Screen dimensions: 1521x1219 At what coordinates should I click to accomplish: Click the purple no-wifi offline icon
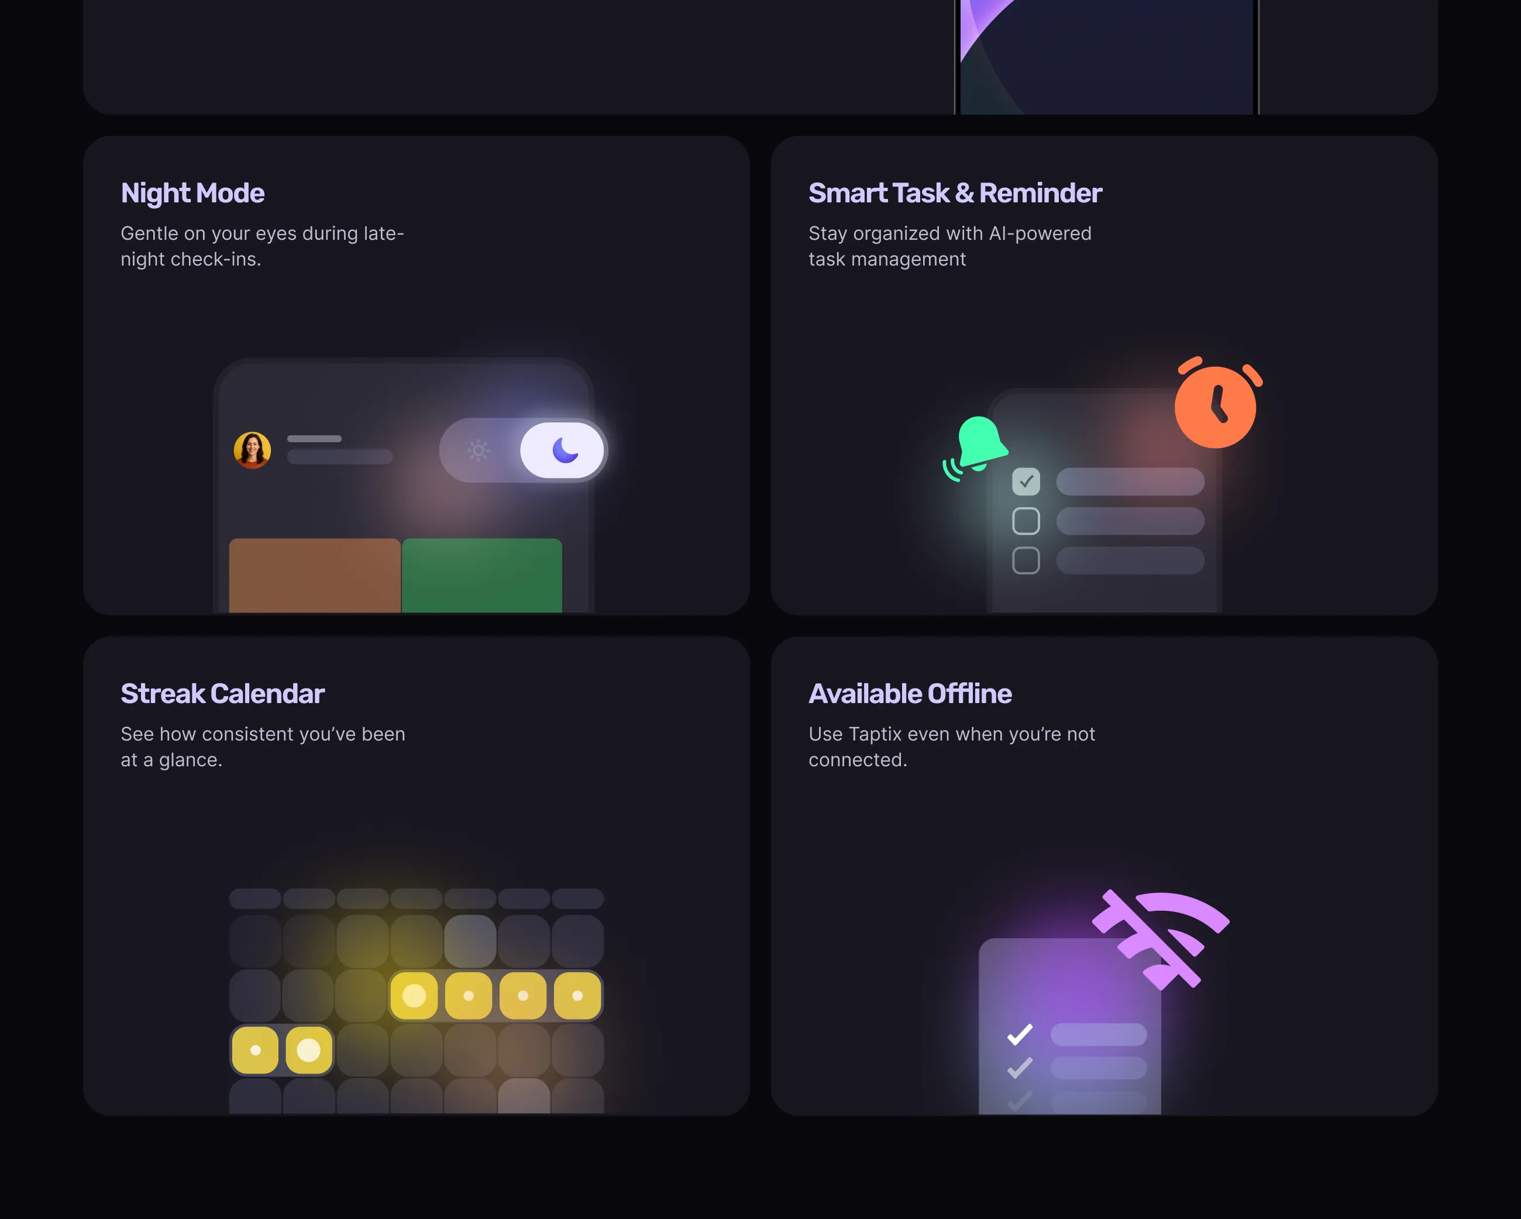pos(1161,939)
